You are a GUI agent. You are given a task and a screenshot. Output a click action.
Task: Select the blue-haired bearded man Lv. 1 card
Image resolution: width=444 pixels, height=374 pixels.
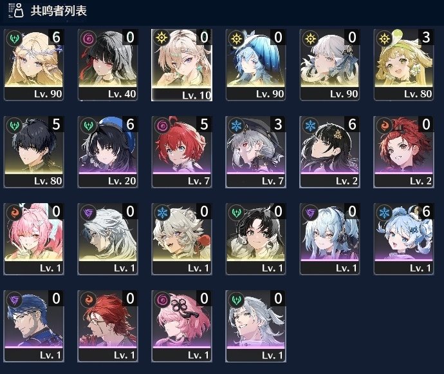pos(34,326)
